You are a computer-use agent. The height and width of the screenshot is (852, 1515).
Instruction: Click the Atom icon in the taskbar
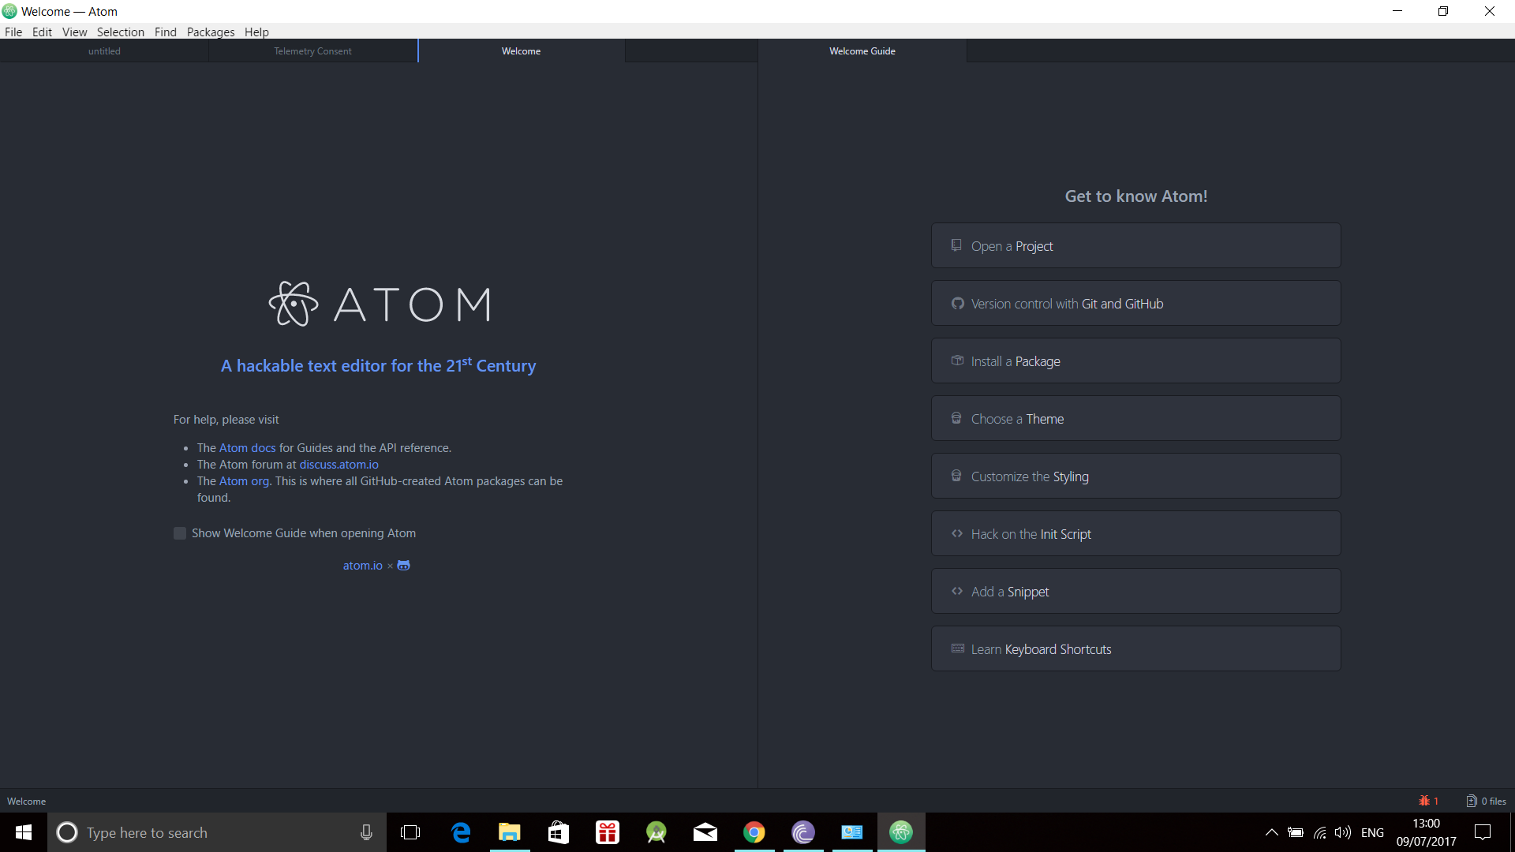point(901,832)
